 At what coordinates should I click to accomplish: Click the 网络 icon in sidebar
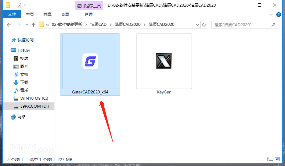[13, 117]
